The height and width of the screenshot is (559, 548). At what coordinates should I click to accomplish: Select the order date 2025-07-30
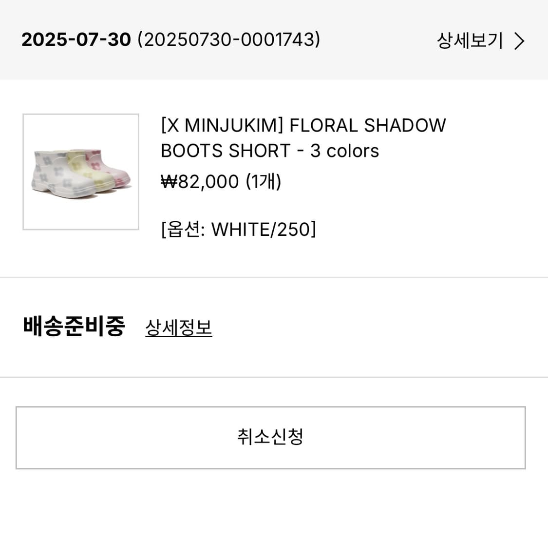point(76,39)
